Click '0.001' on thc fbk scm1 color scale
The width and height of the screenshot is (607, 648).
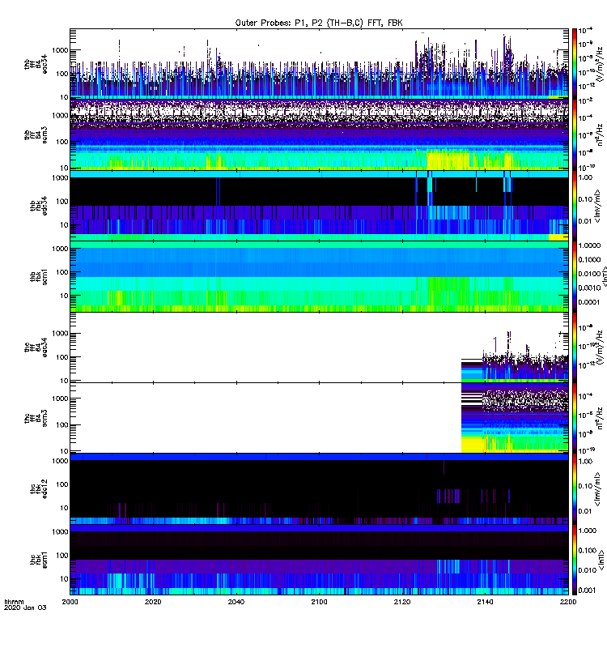click(x=588, y=590)
